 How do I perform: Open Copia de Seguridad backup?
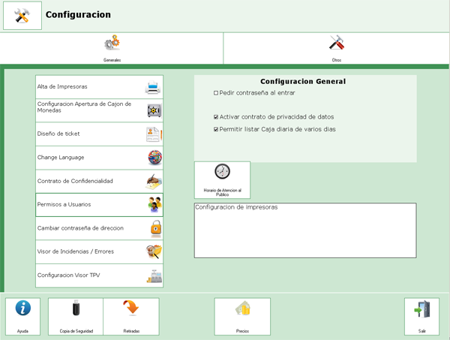pyautogui.click(x=76, y=316)
